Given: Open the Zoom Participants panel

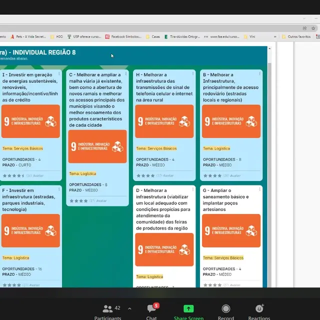Looking at the screenshot, I should (107, 311).
